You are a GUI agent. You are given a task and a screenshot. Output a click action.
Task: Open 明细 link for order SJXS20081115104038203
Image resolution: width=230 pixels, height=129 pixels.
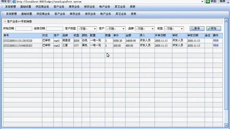pos(216,46)
